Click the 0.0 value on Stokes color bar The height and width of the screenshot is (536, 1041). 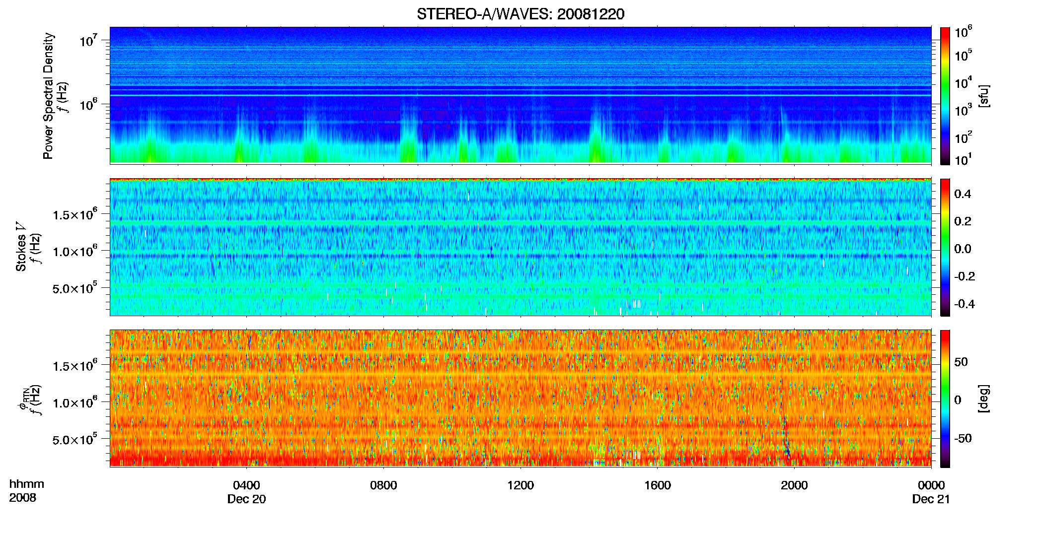pyautogui.click(x=963, y=249)
